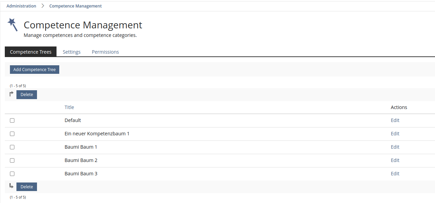Toggle the Baumi Baum 2 checkbox

click(x=12, y=161)
